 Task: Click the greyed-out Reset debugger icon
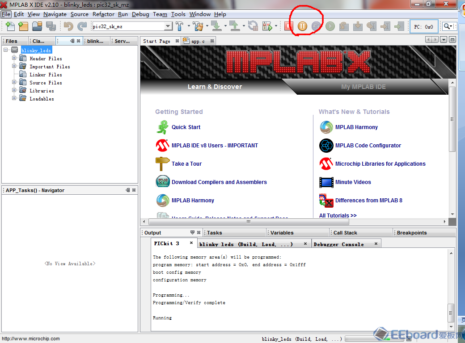point(317,26)
